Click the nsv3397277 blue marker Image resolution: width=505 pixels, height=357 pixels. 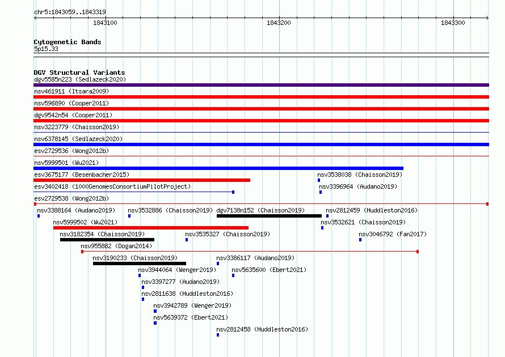coord(143,287)
